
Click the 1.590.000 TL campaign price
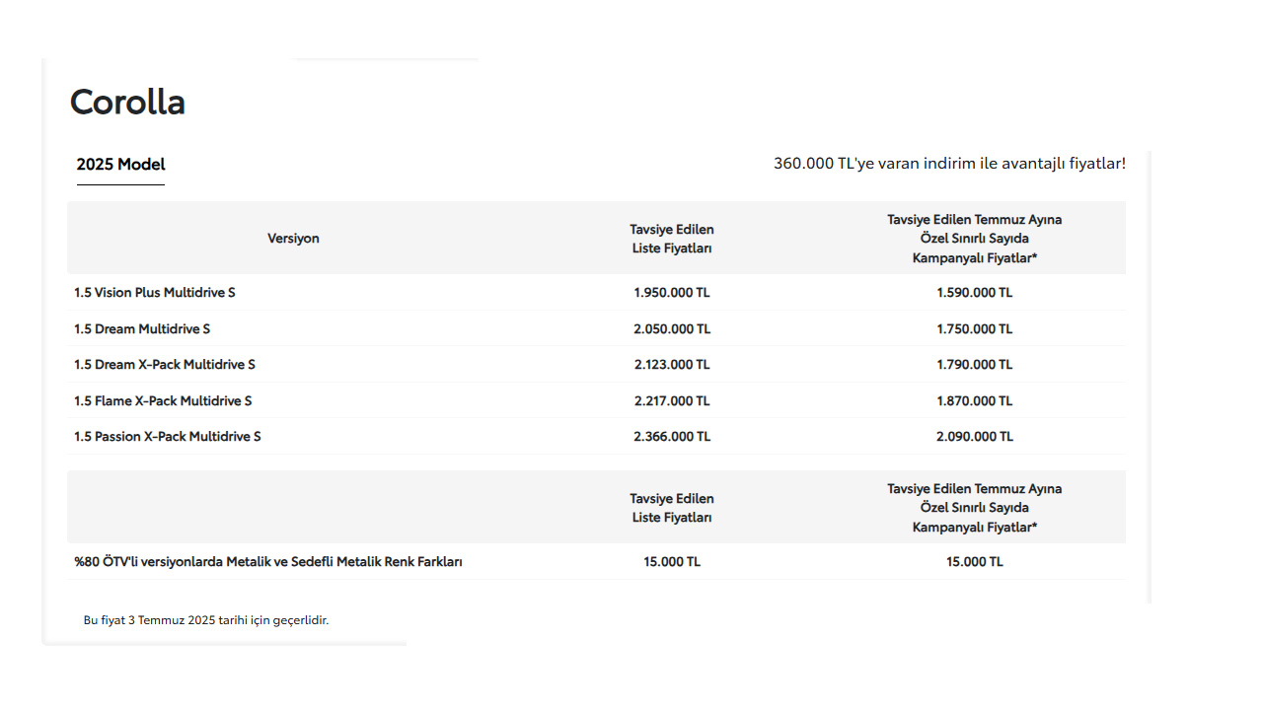[x=975, y=293]
